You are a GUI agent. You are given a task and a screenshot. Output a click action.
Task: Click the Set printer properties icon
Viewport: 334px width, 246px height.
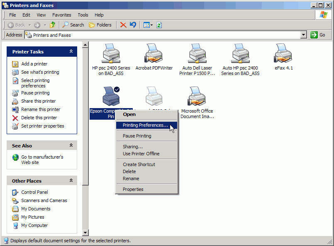coord(15,126)
